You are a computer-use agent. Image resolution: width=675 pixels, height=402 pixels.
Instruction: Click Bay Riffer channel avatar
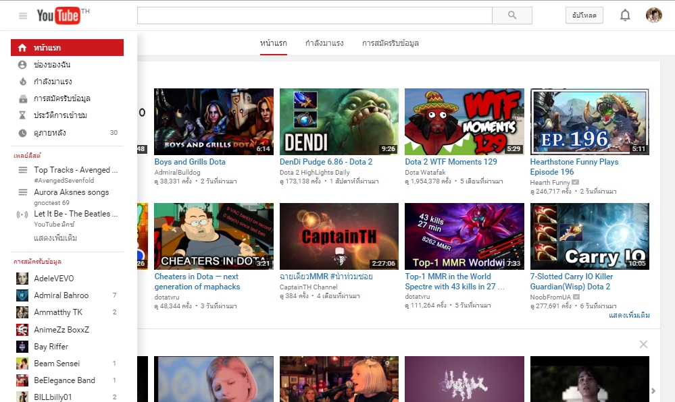(22, 347)
